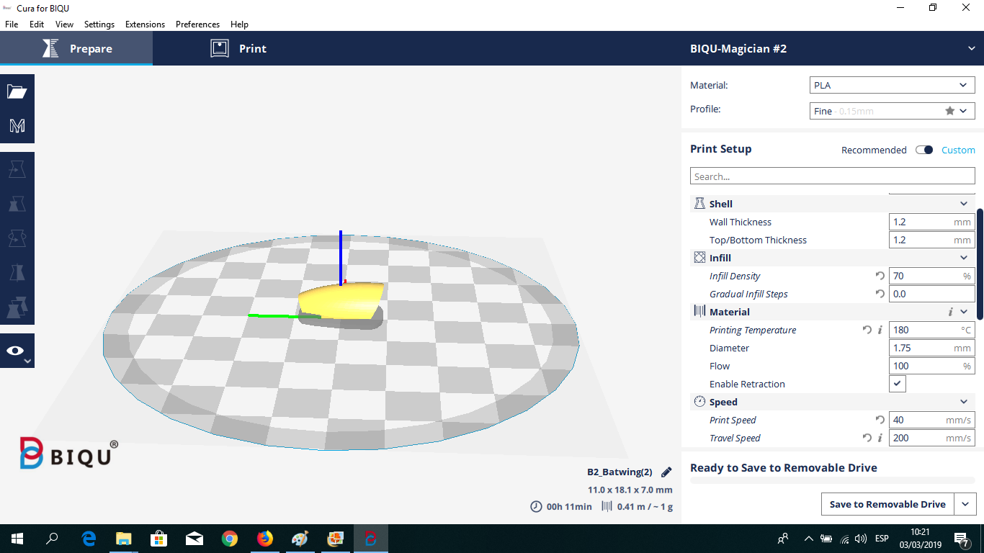Click the Infill Density value field
Image resolution: width=984 pixels, height=553 pixels.
click(931, 276)
